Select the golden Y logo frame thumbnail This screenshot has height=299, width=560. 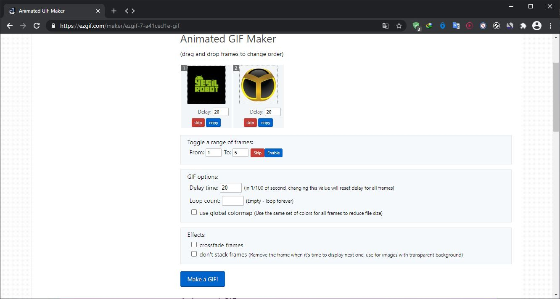258,85
